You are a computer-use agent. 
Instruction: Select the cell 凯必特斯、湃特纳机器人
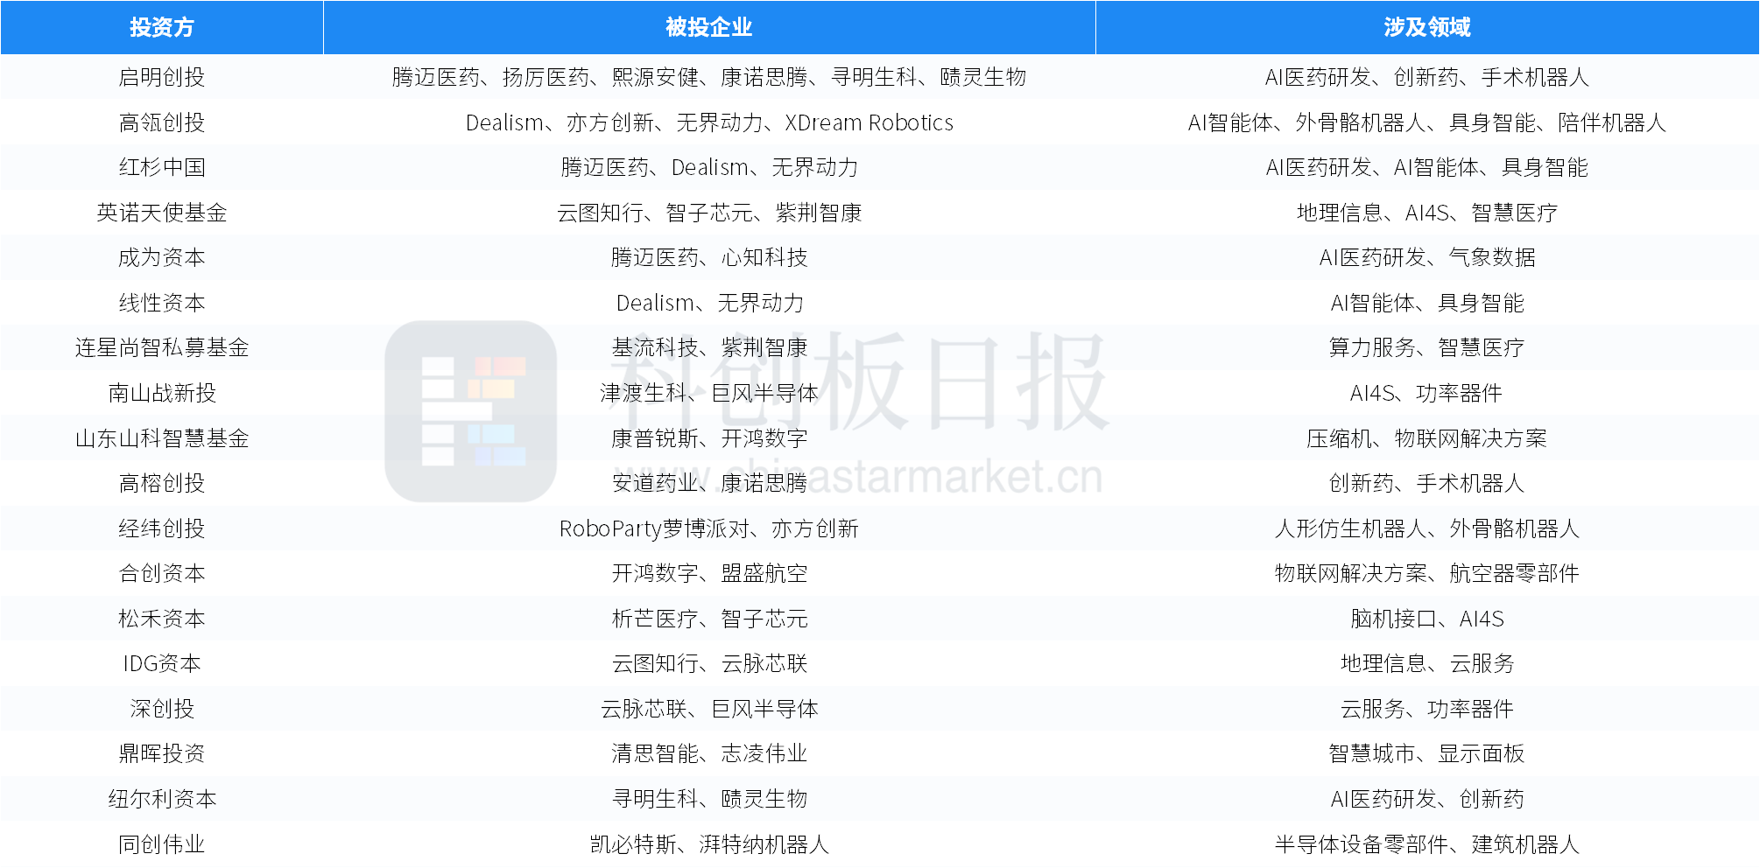pyautogui.click(x=709, y=844)
